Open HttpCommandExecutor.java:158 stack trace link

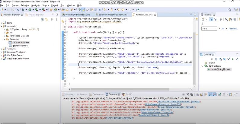tap(163, 104)
